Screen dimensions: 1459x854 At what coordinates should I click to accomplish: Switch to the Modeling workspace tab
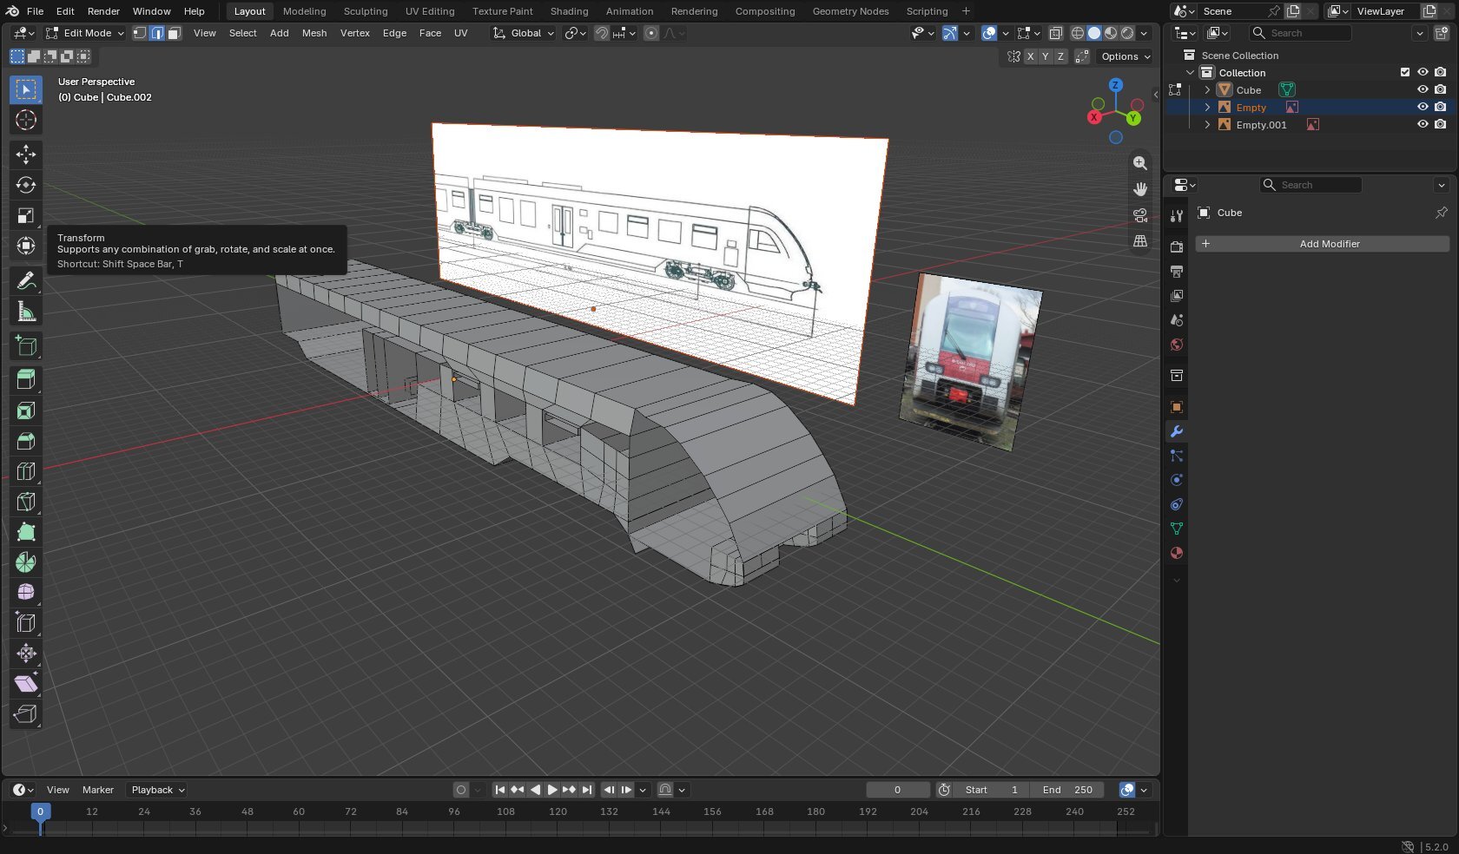(304, 11)
